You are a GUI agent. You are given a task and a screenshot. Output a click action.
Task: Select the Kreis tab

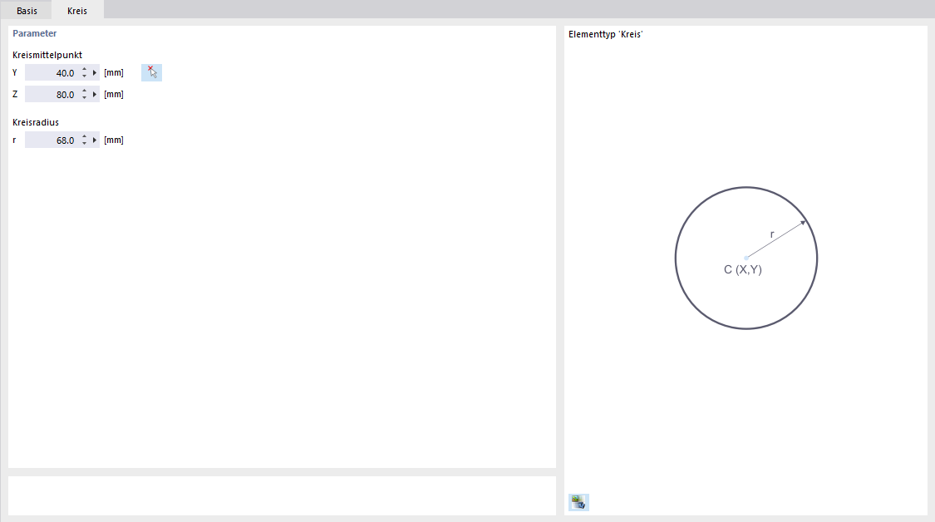point(77,11)
